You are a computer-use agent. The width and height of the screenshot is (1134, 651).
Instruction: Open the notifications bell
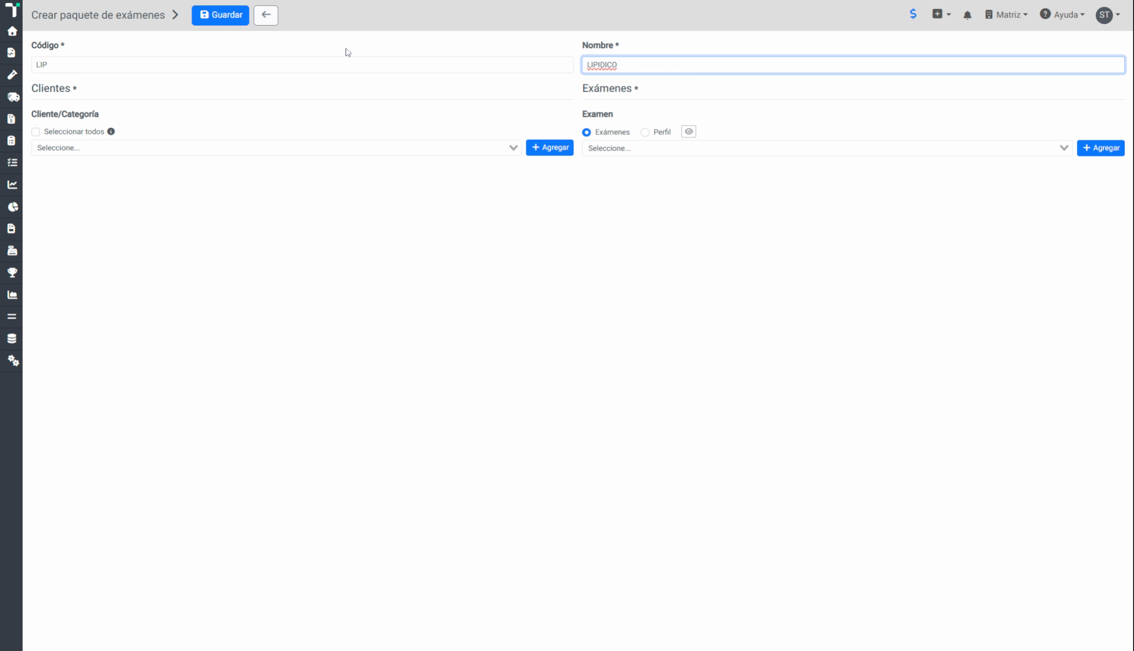[x=967, y=15]
